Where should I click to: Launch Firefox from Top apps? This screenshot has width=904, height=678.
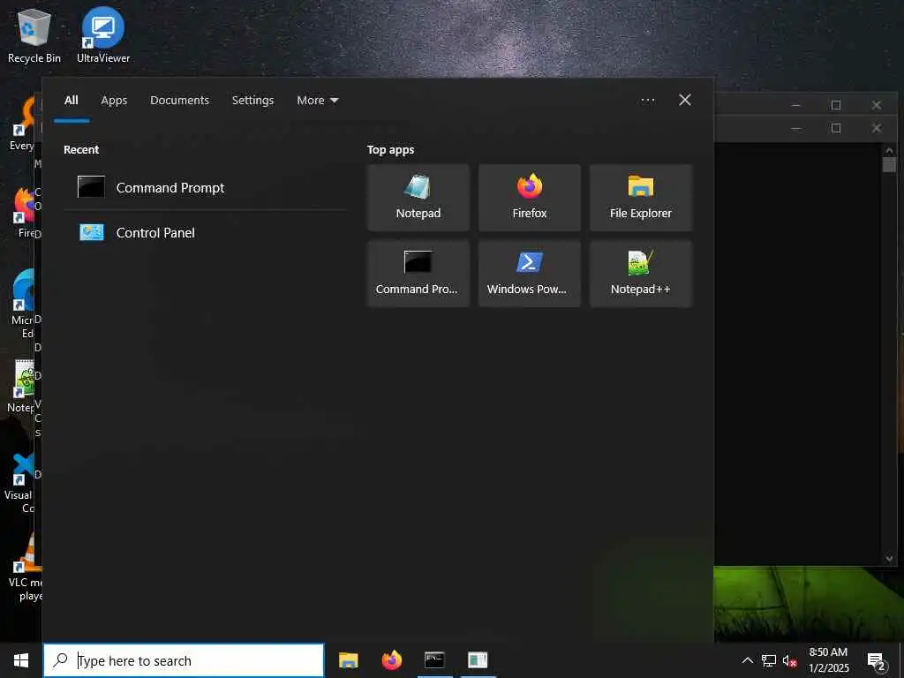[x=530, y=197]
